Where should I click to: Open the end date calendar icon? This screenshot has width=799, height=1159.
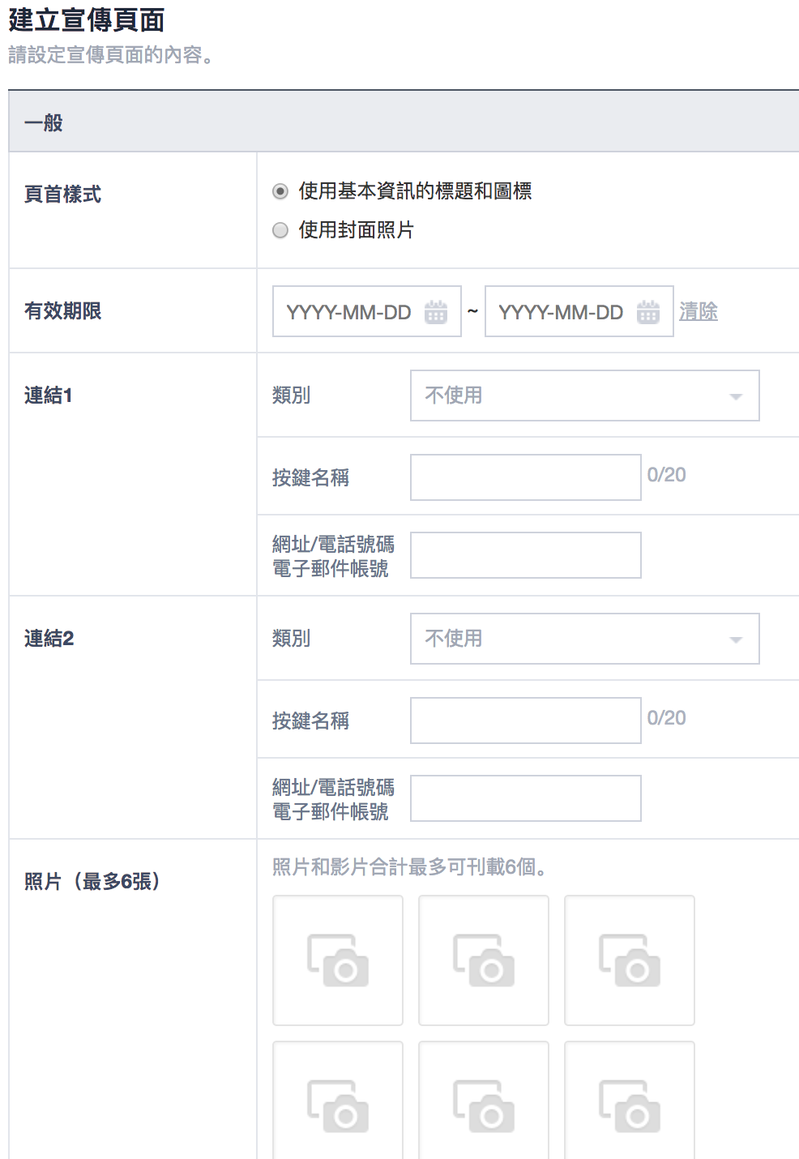coord(648,311)
